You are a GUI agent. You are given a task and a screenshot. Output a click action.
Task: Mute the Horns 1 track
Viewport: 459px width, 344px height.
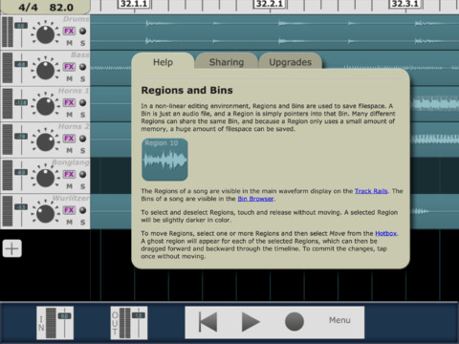pos(69,115)
